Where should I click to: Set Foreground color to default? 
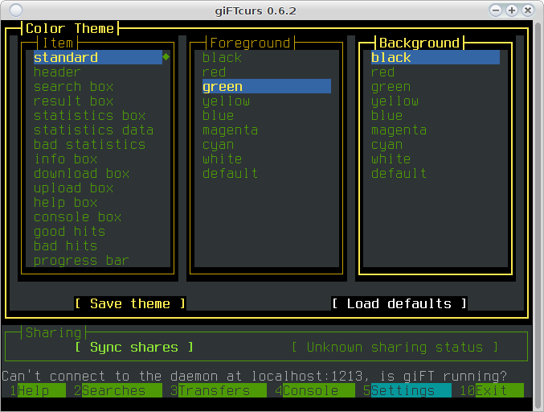click(x=230, y=173)
